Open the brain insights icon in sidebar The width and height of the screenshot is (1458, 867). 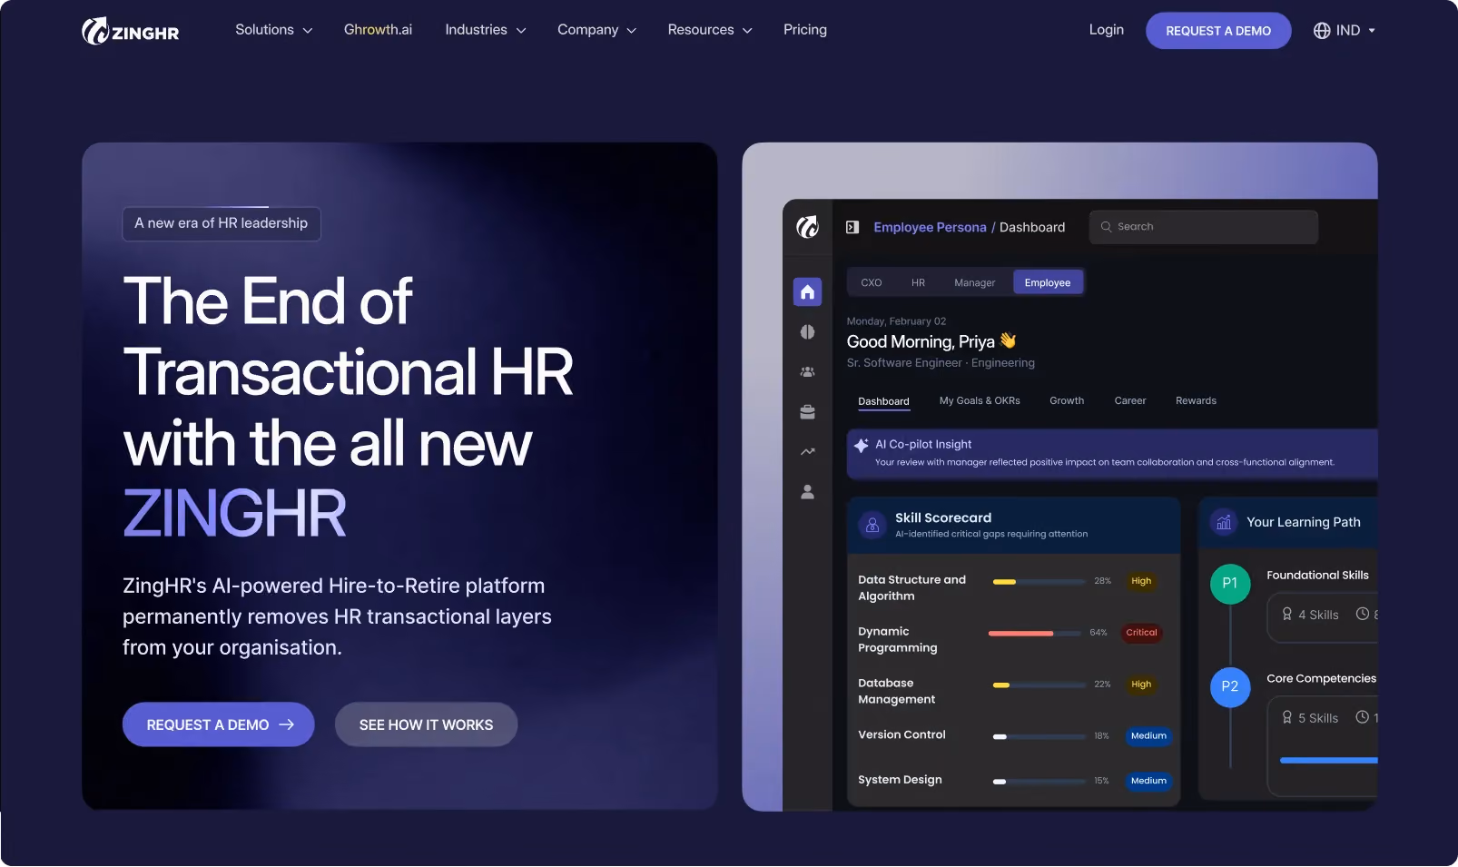[807, 332]
